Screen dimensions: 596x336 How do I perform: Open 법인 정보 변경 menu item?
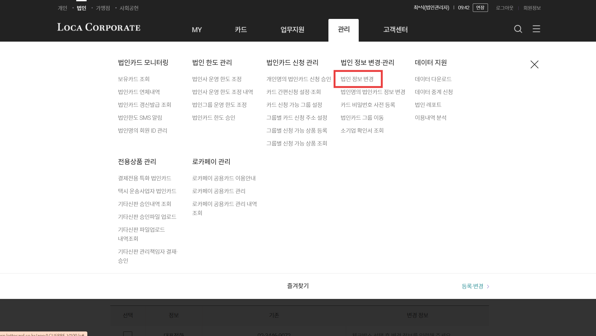pos(357,79)
